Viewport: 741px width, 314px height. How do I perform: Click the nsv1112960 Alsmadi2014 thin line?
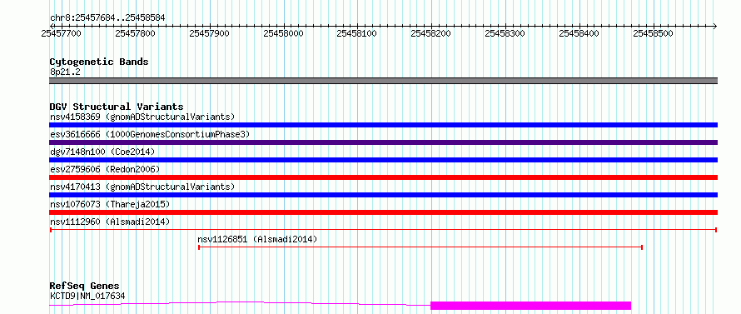383,230
